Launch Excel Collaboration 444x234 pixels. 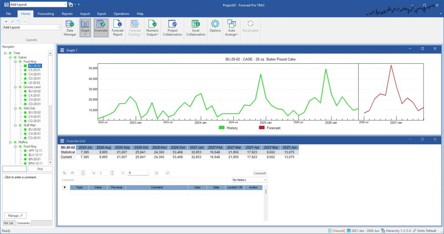(196, 28)
